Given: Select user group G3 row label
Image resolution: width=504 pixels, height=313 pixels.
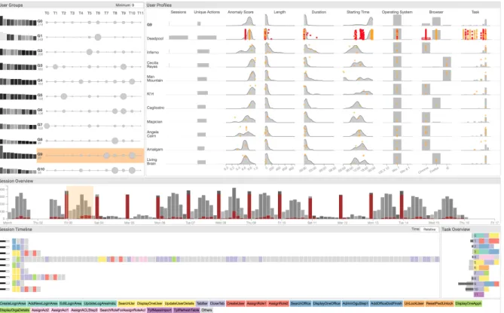Looking at the screenshot, I should pyautogui.click(x=40, y=65).
